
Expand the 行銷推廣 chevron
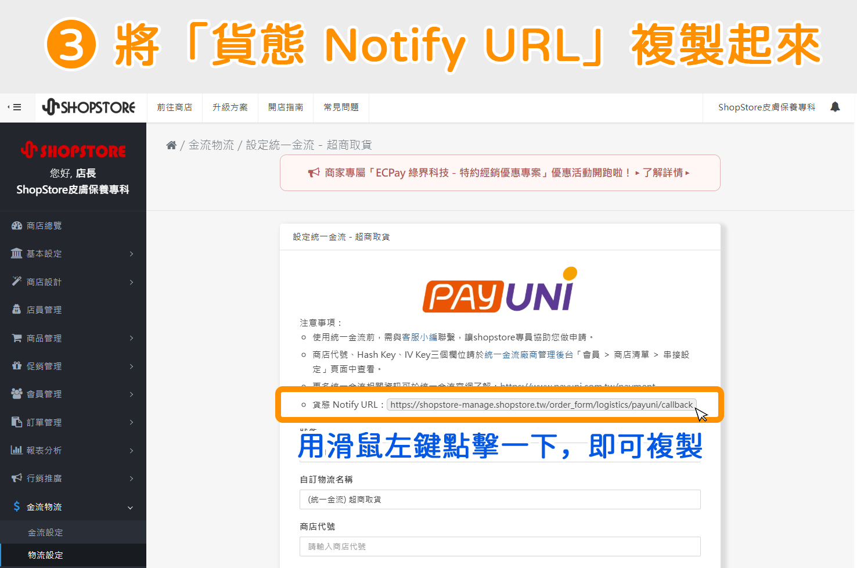[131, 479]
